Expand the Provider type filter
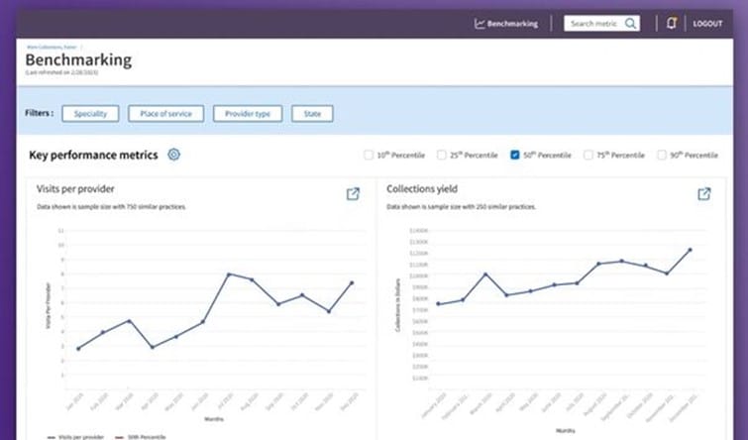 point(249,114)
